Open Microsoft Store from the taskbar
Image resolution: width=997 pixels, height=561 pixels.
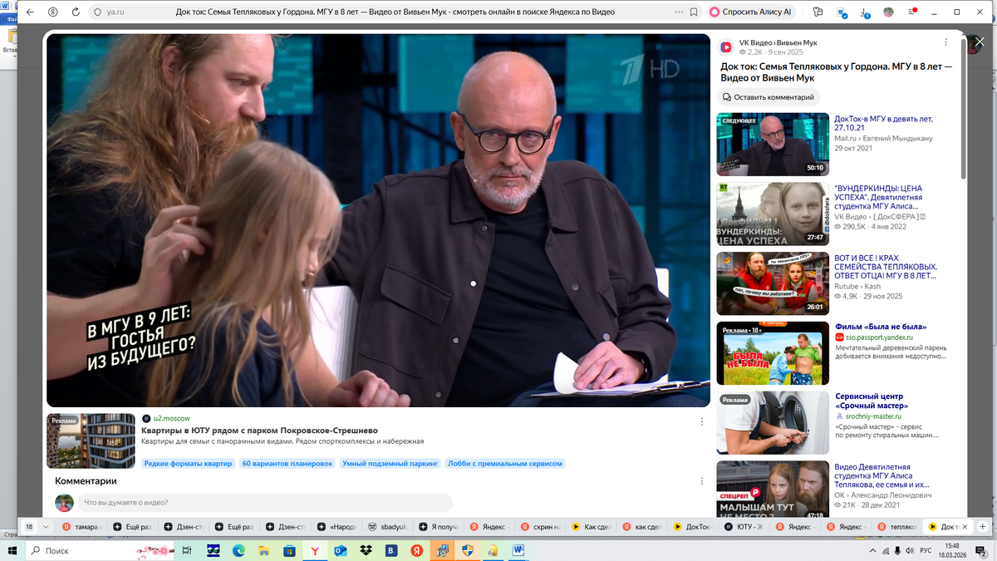(x=289, y=550)
